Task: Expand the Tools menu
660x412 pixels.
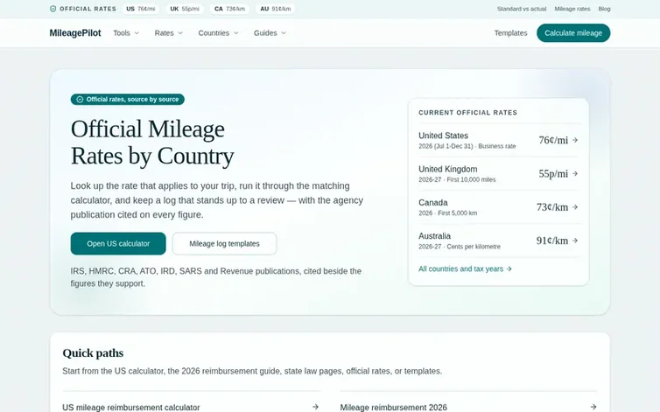Action: pos(126,33)
